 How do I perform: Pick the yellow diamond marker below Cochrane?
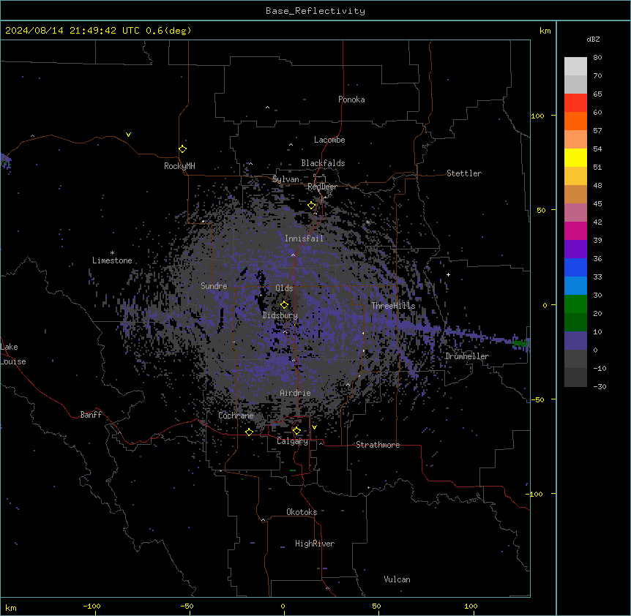(x=249, y=432)
